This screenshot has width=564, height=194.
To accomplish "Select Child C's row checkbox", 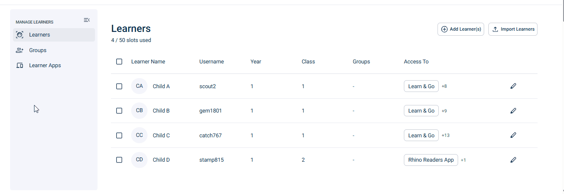I will coord(119,135).
